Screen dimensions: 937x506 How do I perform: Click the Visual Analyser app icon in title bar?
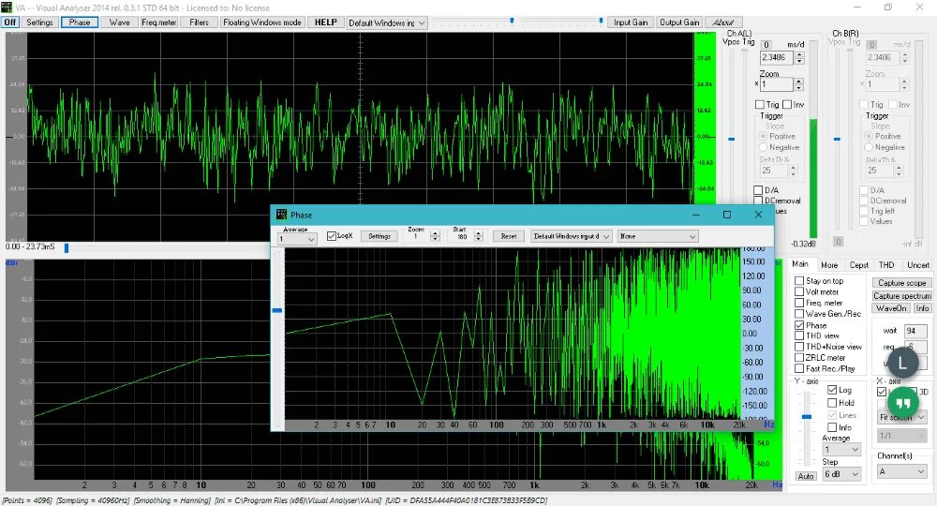click(6, 7)
